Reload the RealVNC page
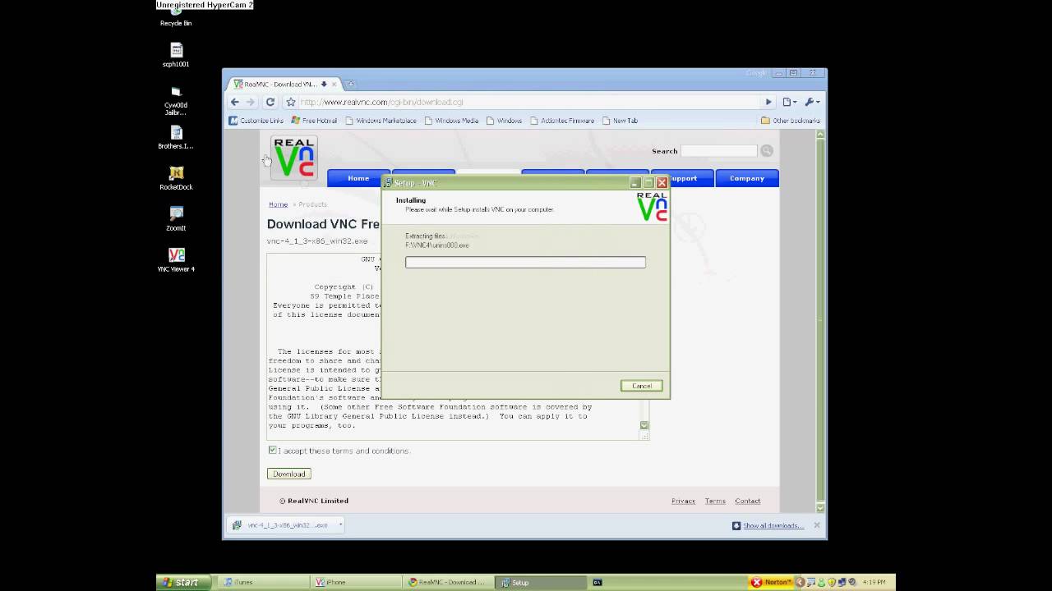 [x=270, y=102]
